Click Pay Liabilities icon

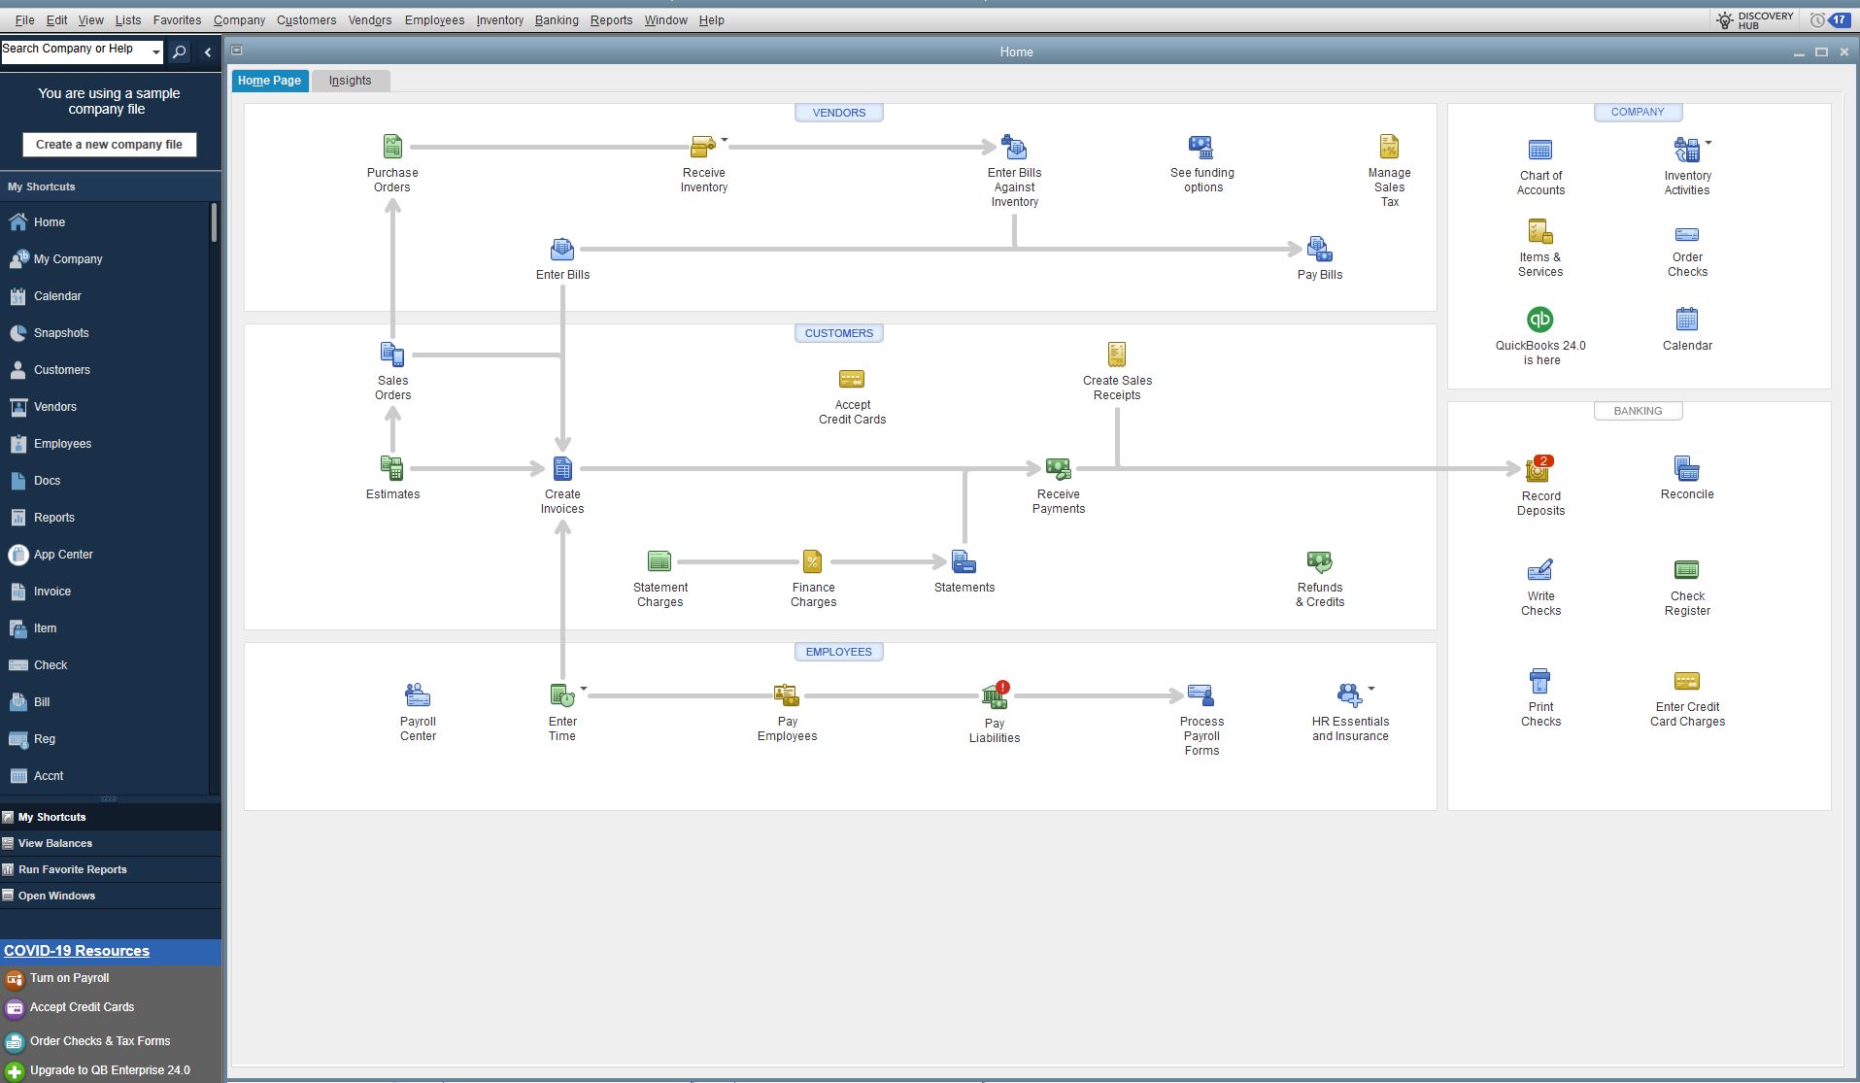point(994,695)
